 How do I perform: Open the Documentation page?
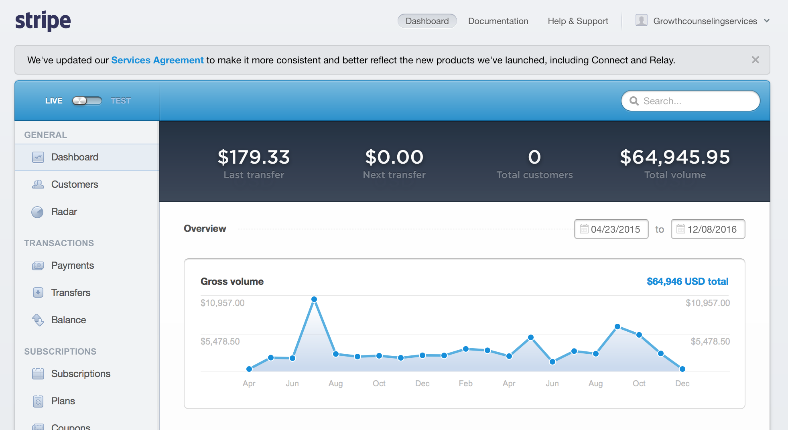coord(498,21)
